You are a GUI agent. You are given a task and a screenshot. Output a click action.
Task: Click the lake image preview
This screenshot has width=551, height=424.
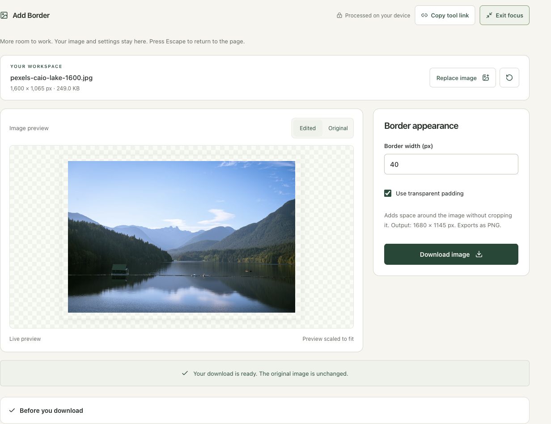coord(182,237)
